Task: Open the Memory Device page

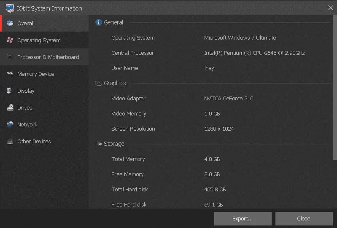Action: click(36, 74)
